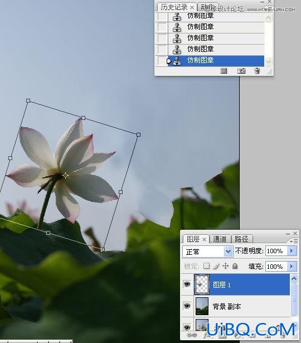Switch to the 通道 channels tab
This screenshot has height=343, width=301.
pos(220,239)
